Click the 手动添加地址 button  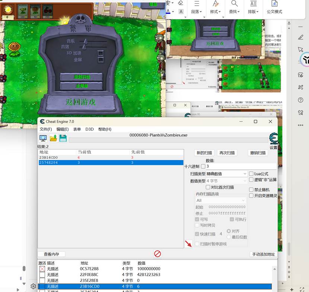pos(264,254)
